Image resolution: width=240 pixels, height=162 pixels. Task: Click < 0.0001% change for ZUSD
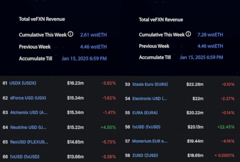pos(224,155)
